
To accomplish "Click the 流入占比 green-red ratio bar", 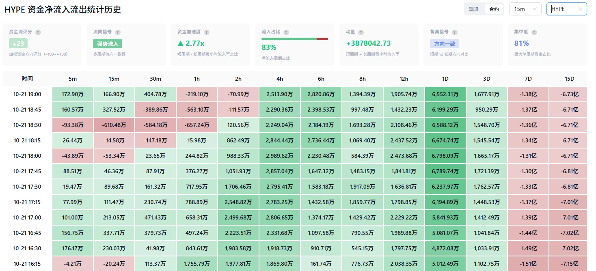I will (295, 39).
